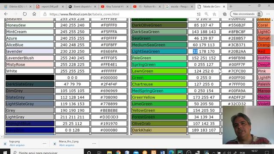Viewport: 274px width, 154px height.
Task: Click the RGB value 0 0 0
Action: pos(72,78)
